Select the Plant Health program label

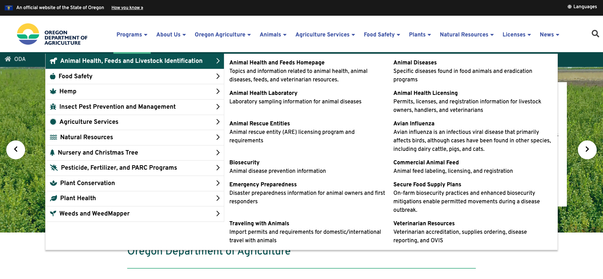click(x=78, y=198)
